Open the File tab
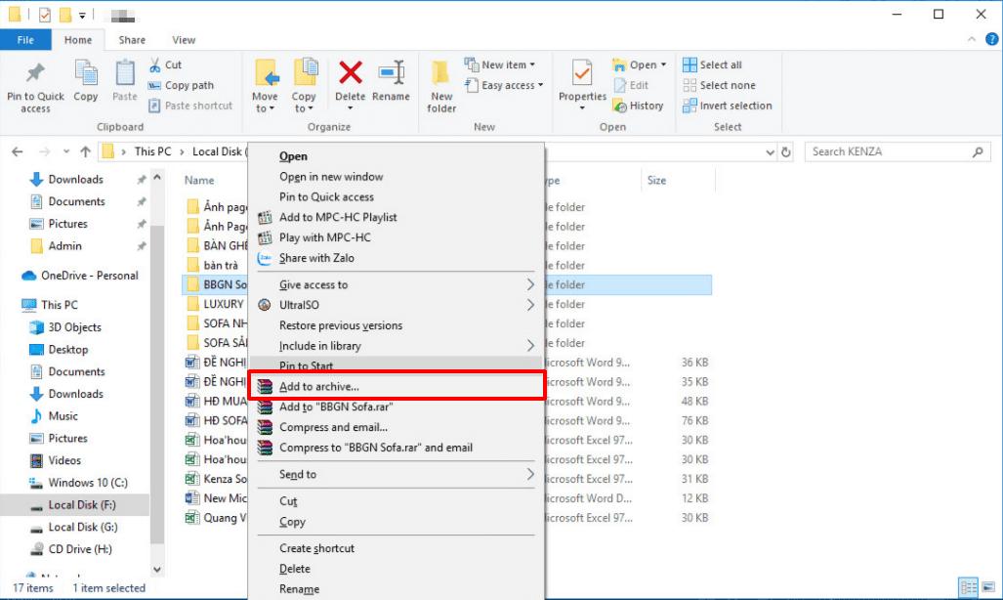Image resolution: width=1003 pixels, height=600 pixels. [25, 40]
